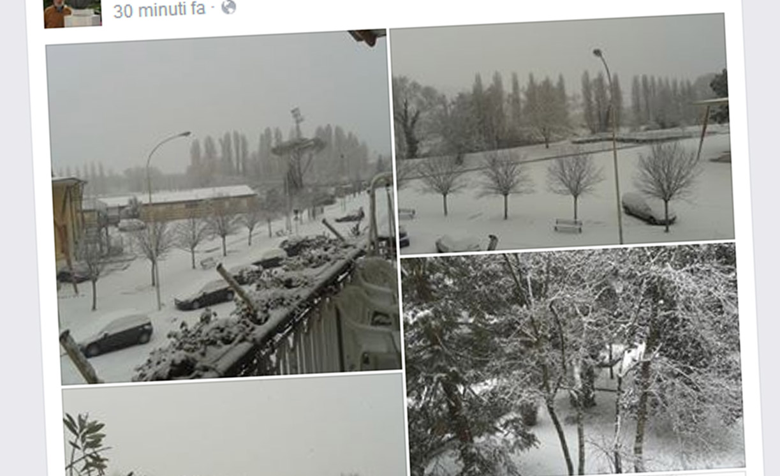The image size is (780, 476).
Task: Open the image with olive leaves in the corner
Action: pyautogui.click(x=234, y=425)
